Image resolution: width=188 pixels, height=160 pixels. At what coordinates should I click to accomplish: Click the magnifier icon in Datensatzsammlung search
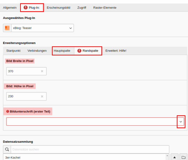tap(7, 149)
